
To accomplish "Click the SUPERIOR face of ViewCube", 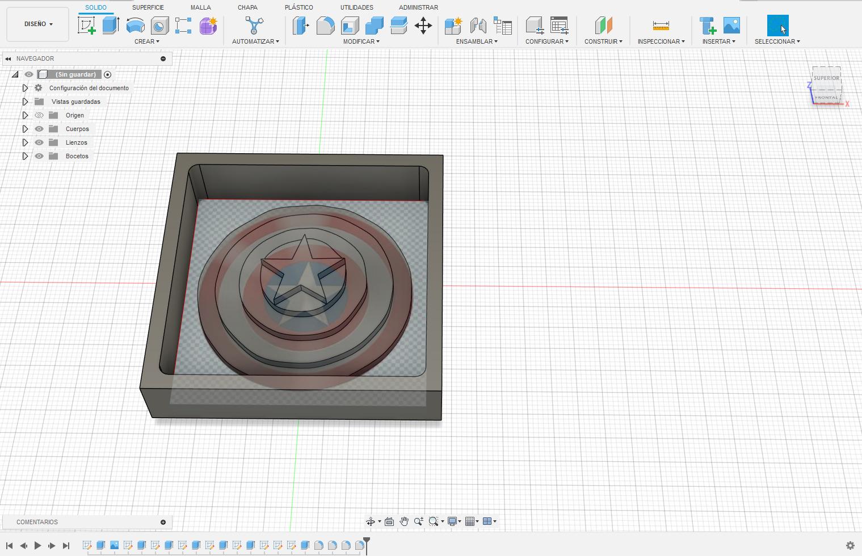I will (x=826, y=78).
